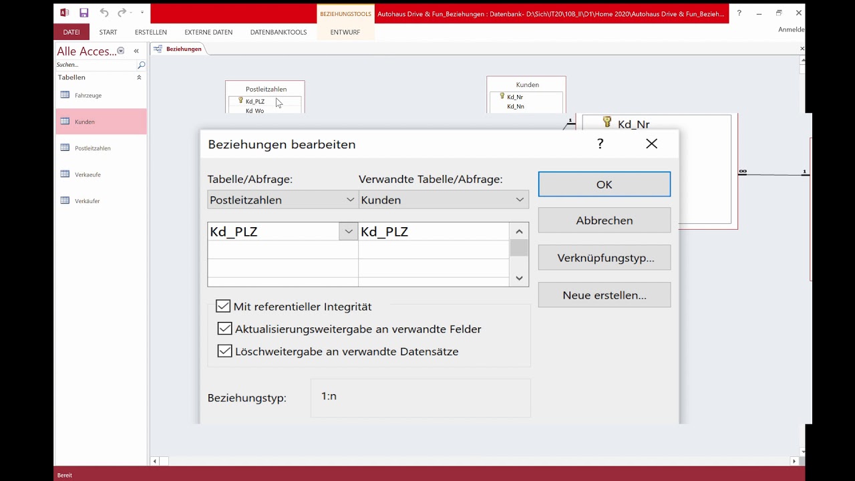Click the magnifier search icon
The width and height of the screenshot is (855, 481).
pyautogui.click(x=141, y=65)
